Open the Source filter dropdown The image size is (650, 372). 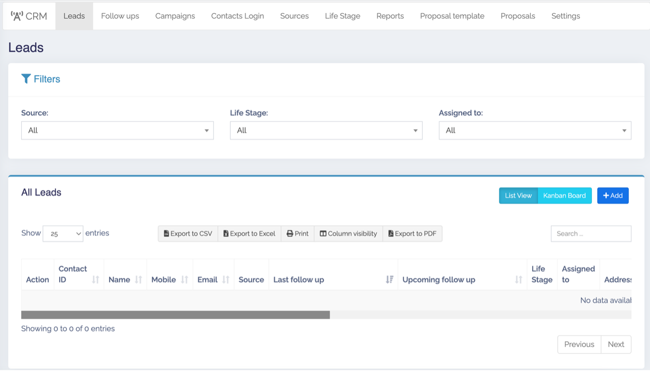117,131
